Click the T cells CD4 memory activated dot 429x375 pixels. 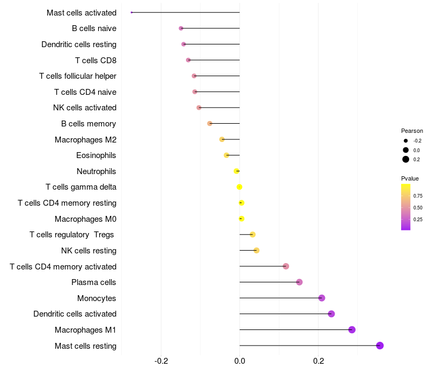point(286,266)
